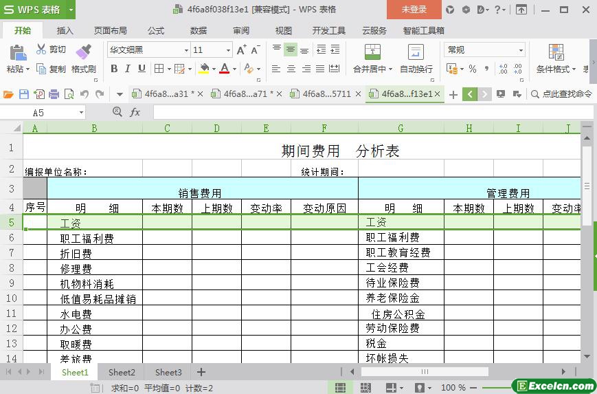This screenshot has width=597, height=394.
Task: Open Conditional Formatting (条件格式) icon
Action: (x=556, y=52)
